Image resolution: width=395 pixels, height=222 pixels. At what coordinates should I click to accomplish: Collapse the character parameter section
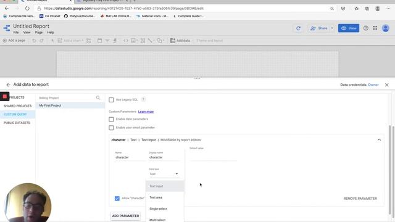point(379,140)
